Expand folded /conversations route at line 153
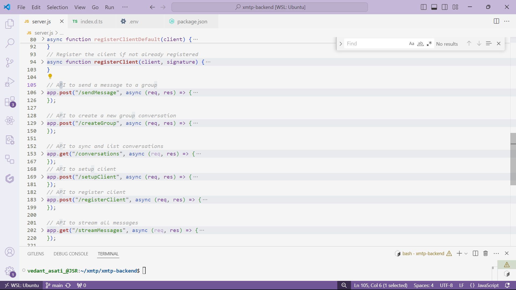 pyautogui.click(x=42, y=154)
